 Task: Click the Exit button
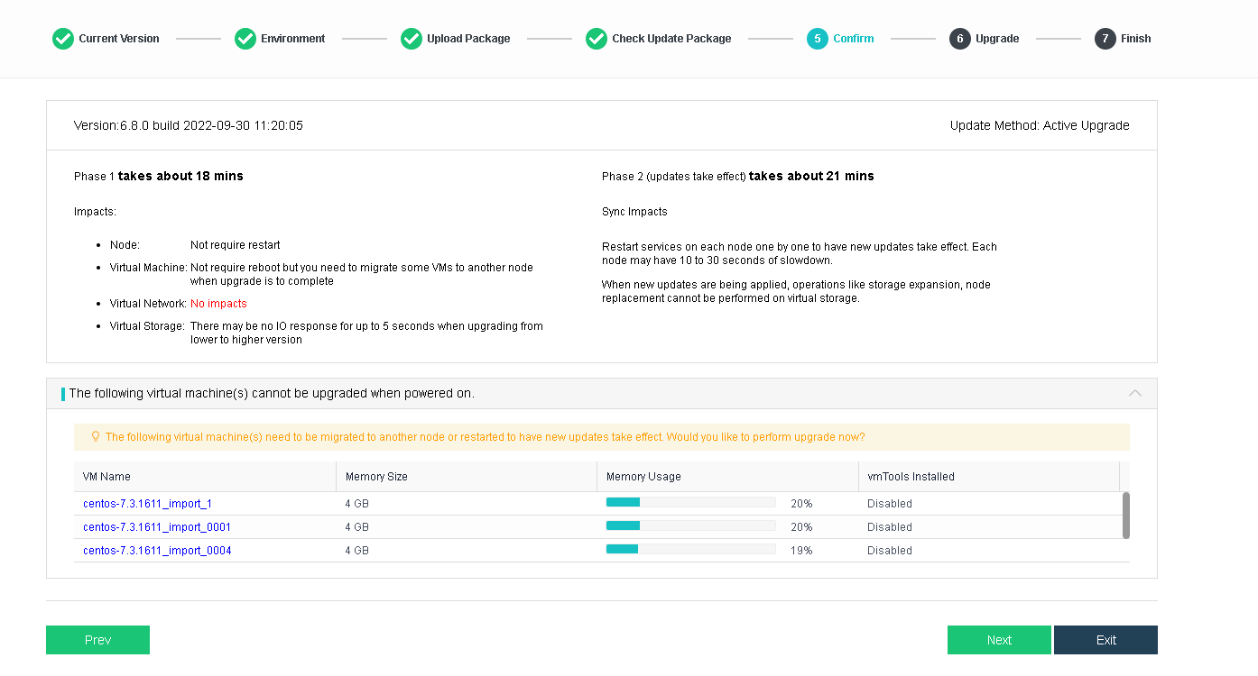1105,640
